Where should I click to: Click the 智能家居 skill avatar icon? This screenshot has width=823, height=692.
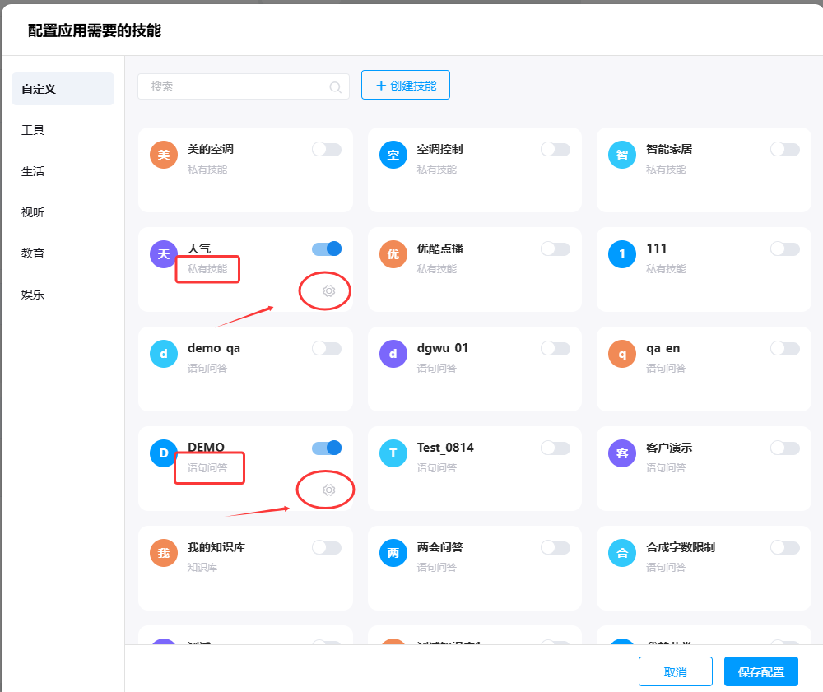622,155
